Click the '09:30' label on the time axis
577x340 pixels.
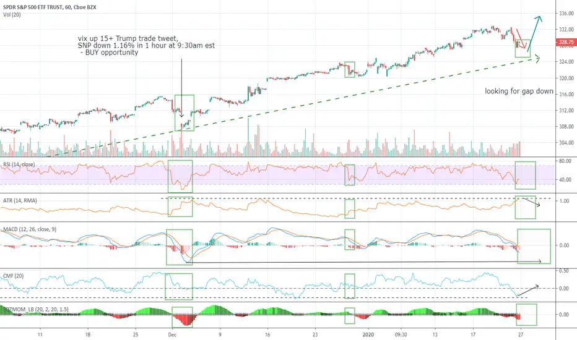click(401, 334)
